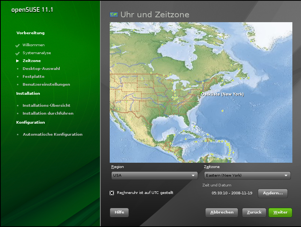This screenshot has width=301, height=227.
Task: Click the Ostküste (New York) map label
Action: tap(222, 94)
